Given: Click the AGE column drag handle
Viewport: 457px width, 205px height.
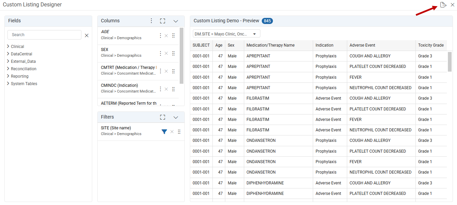Looking at the screenshot, I should point(173,35).
